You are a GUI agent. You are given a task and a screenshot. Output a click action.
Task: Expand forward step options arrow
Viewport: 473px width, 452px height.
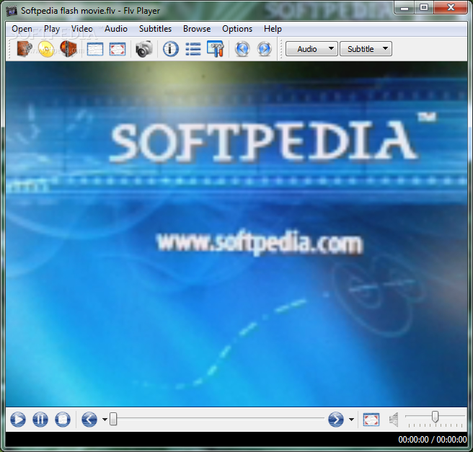(x=351, y=420)
